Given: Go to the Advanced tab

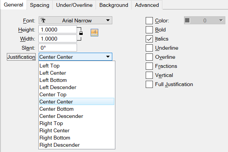Looking at the screenshot, I should (x=147, y=5).
